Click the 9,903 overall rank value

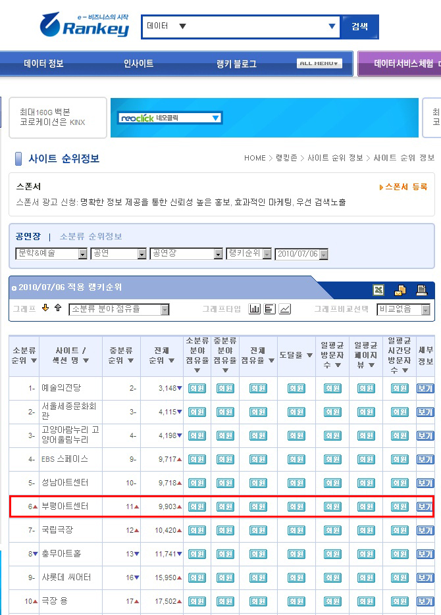tap(168, 506)
